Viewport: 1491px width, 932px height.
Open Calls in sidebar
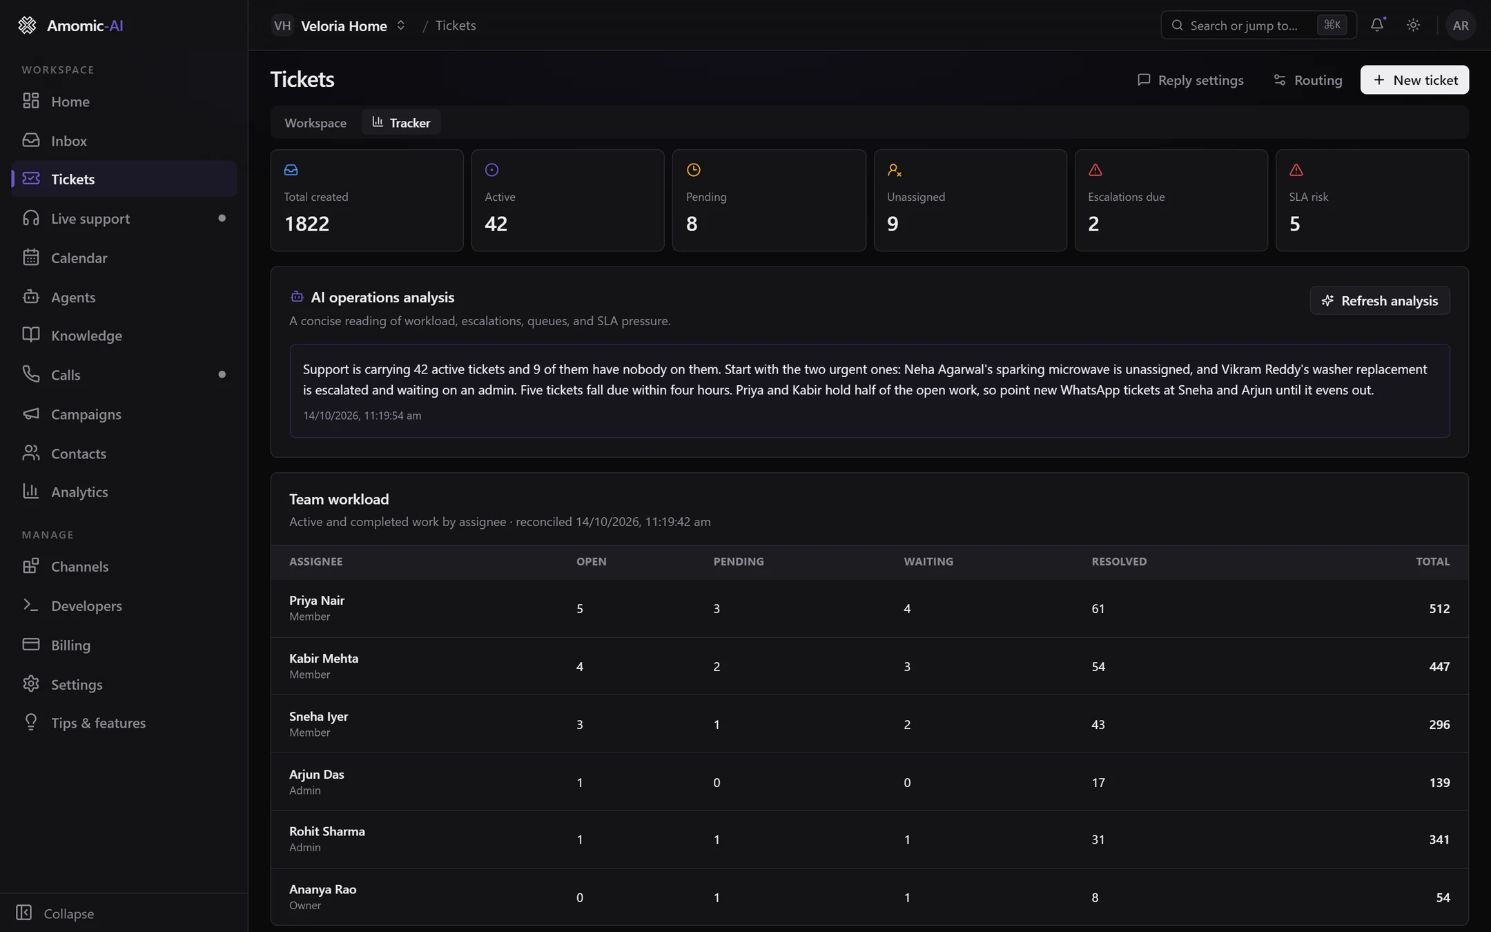click(124, 375)
